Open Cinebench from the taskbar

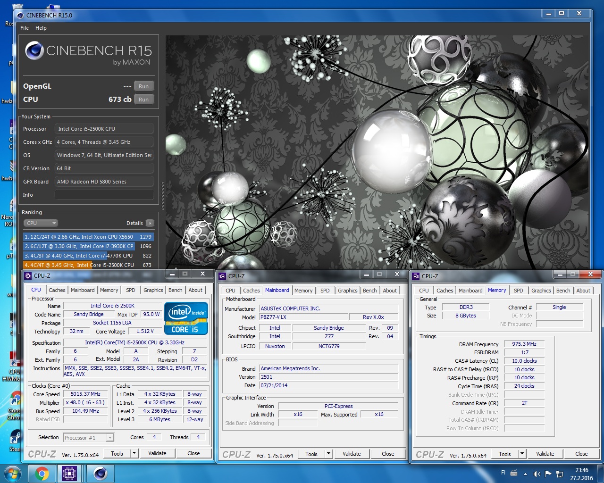[x=100, y=474]
